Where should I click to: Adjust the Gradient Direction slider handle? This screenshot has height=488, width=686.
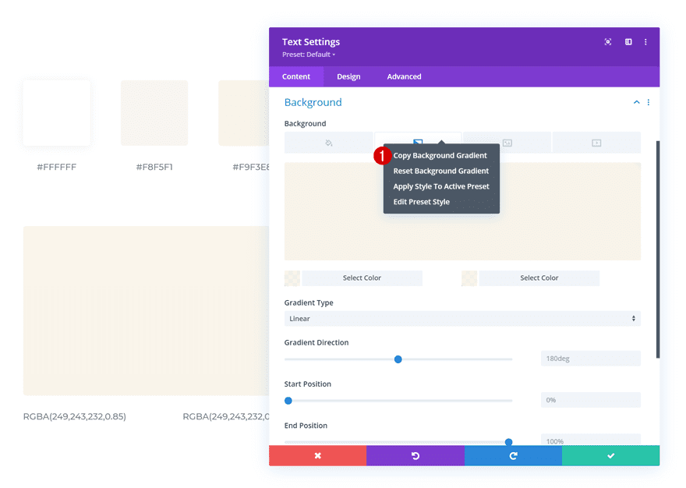(x=398, y=359)
